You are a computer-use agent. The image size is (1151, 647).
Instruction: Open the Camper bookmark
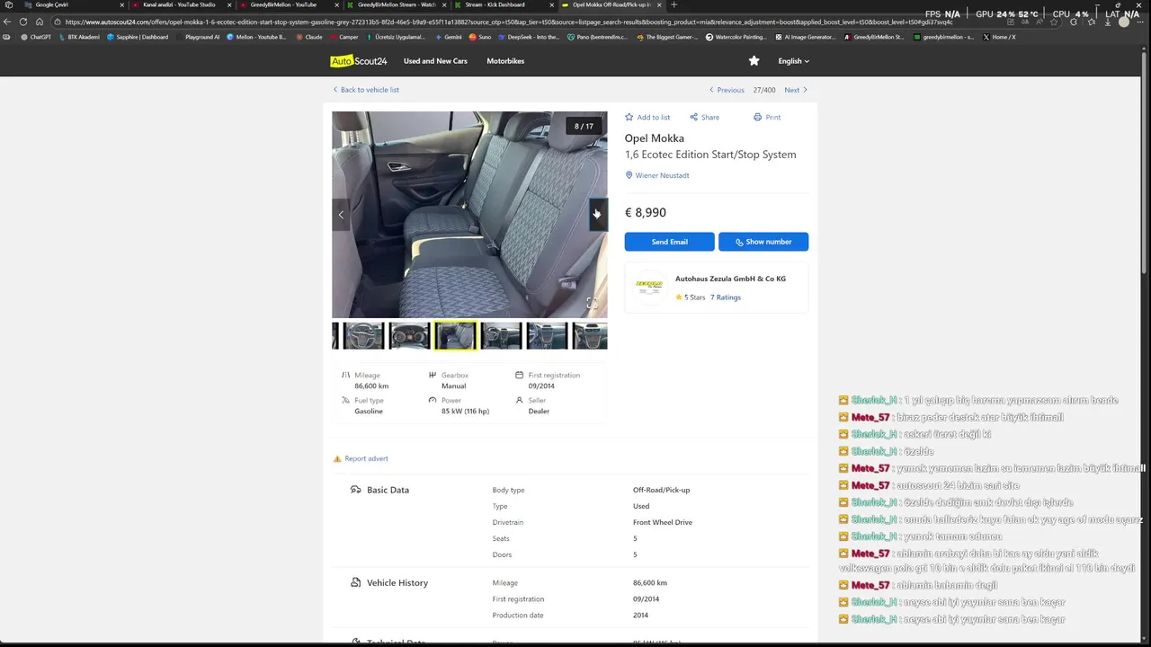344,37
